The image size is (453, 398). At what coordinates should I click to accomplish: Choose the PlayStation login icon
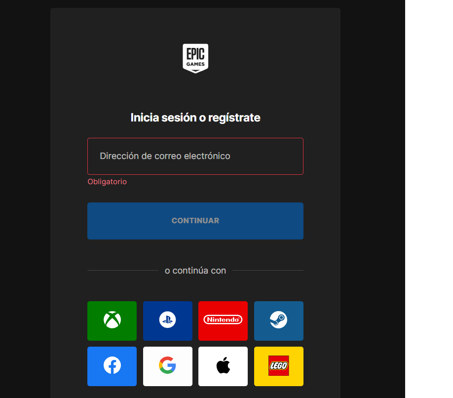pyautogui.click(x=168, y=321)
